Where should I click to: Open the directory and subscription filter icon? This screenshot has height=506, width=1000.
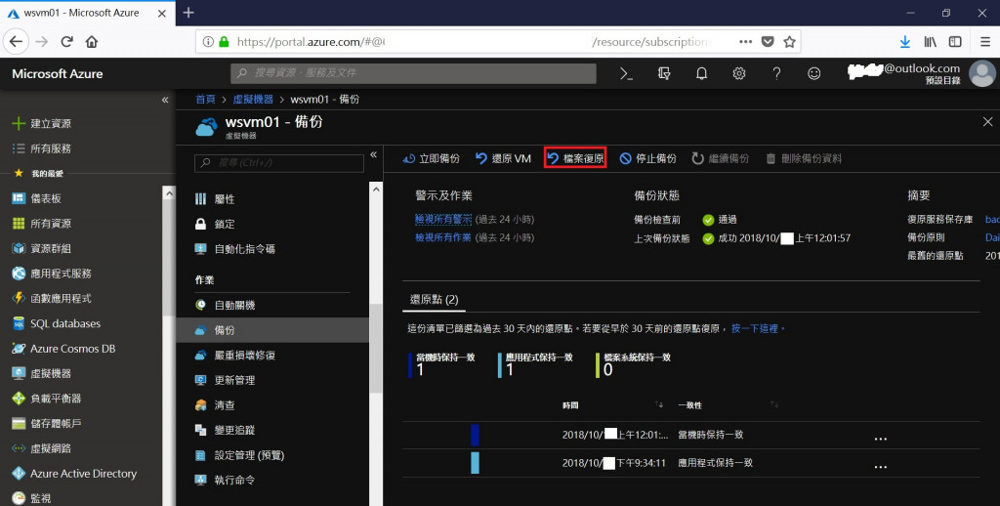click(x=664, y=74)
